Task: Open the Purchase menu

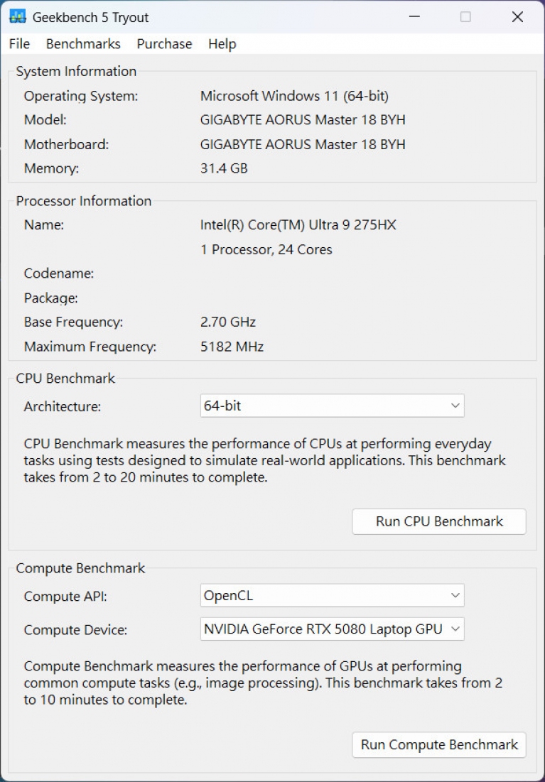Action: 164,44
